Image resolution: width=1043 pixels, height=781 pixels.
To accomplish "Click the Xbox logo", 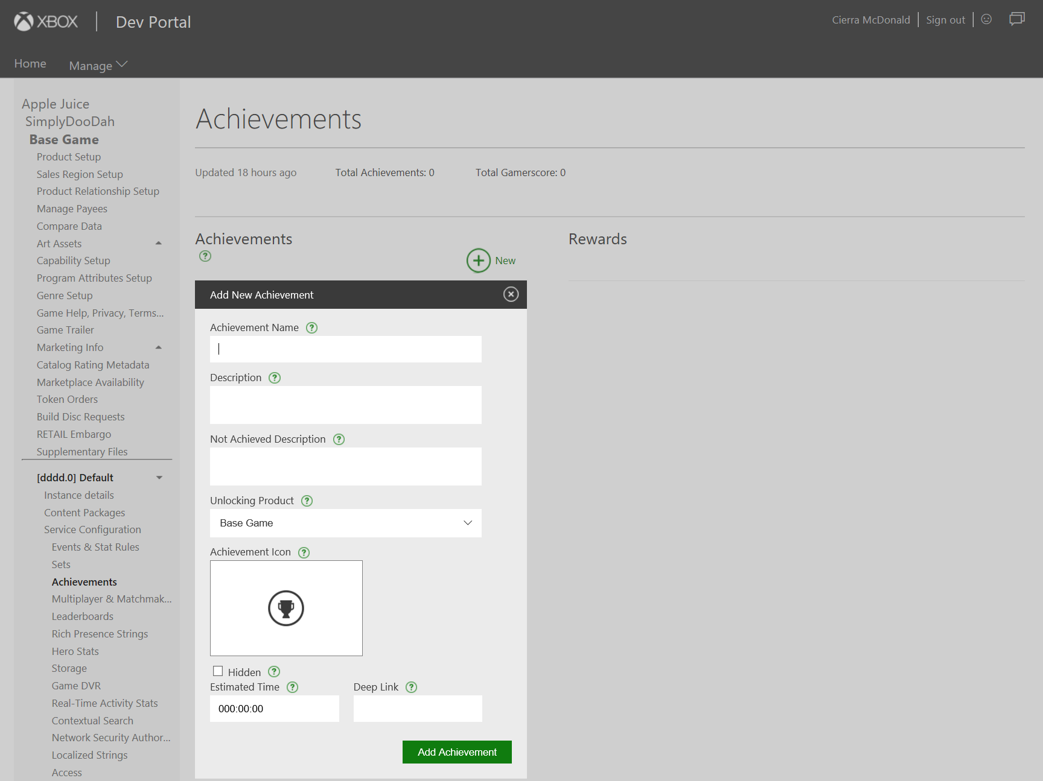I will click(x=46, y=22).
